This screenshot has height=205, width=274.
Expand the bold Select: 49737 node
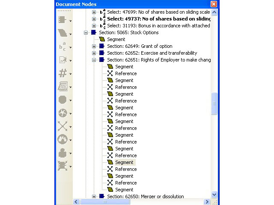coord(94,19)
